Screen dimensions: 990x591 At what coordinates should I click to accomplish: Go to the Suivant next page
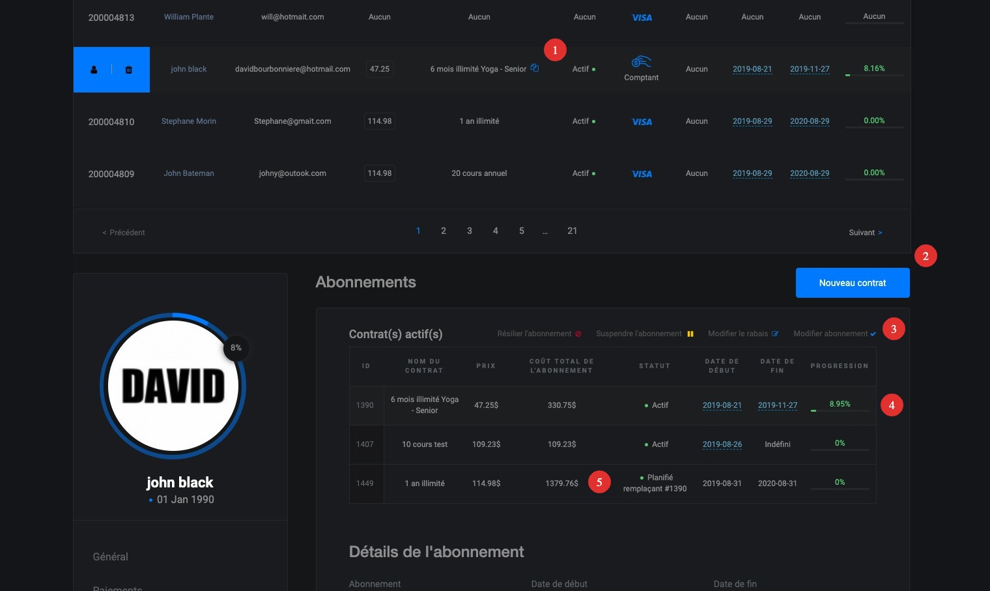pos(865,233)
